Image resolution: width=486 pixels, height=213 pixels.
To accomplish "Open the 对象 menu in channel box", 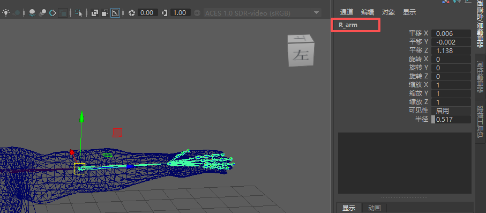I will (x=388, y=12).
